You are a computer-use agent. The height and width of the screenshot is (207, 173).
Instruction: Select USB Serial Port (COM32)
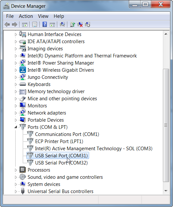click(x=61, y=163)
